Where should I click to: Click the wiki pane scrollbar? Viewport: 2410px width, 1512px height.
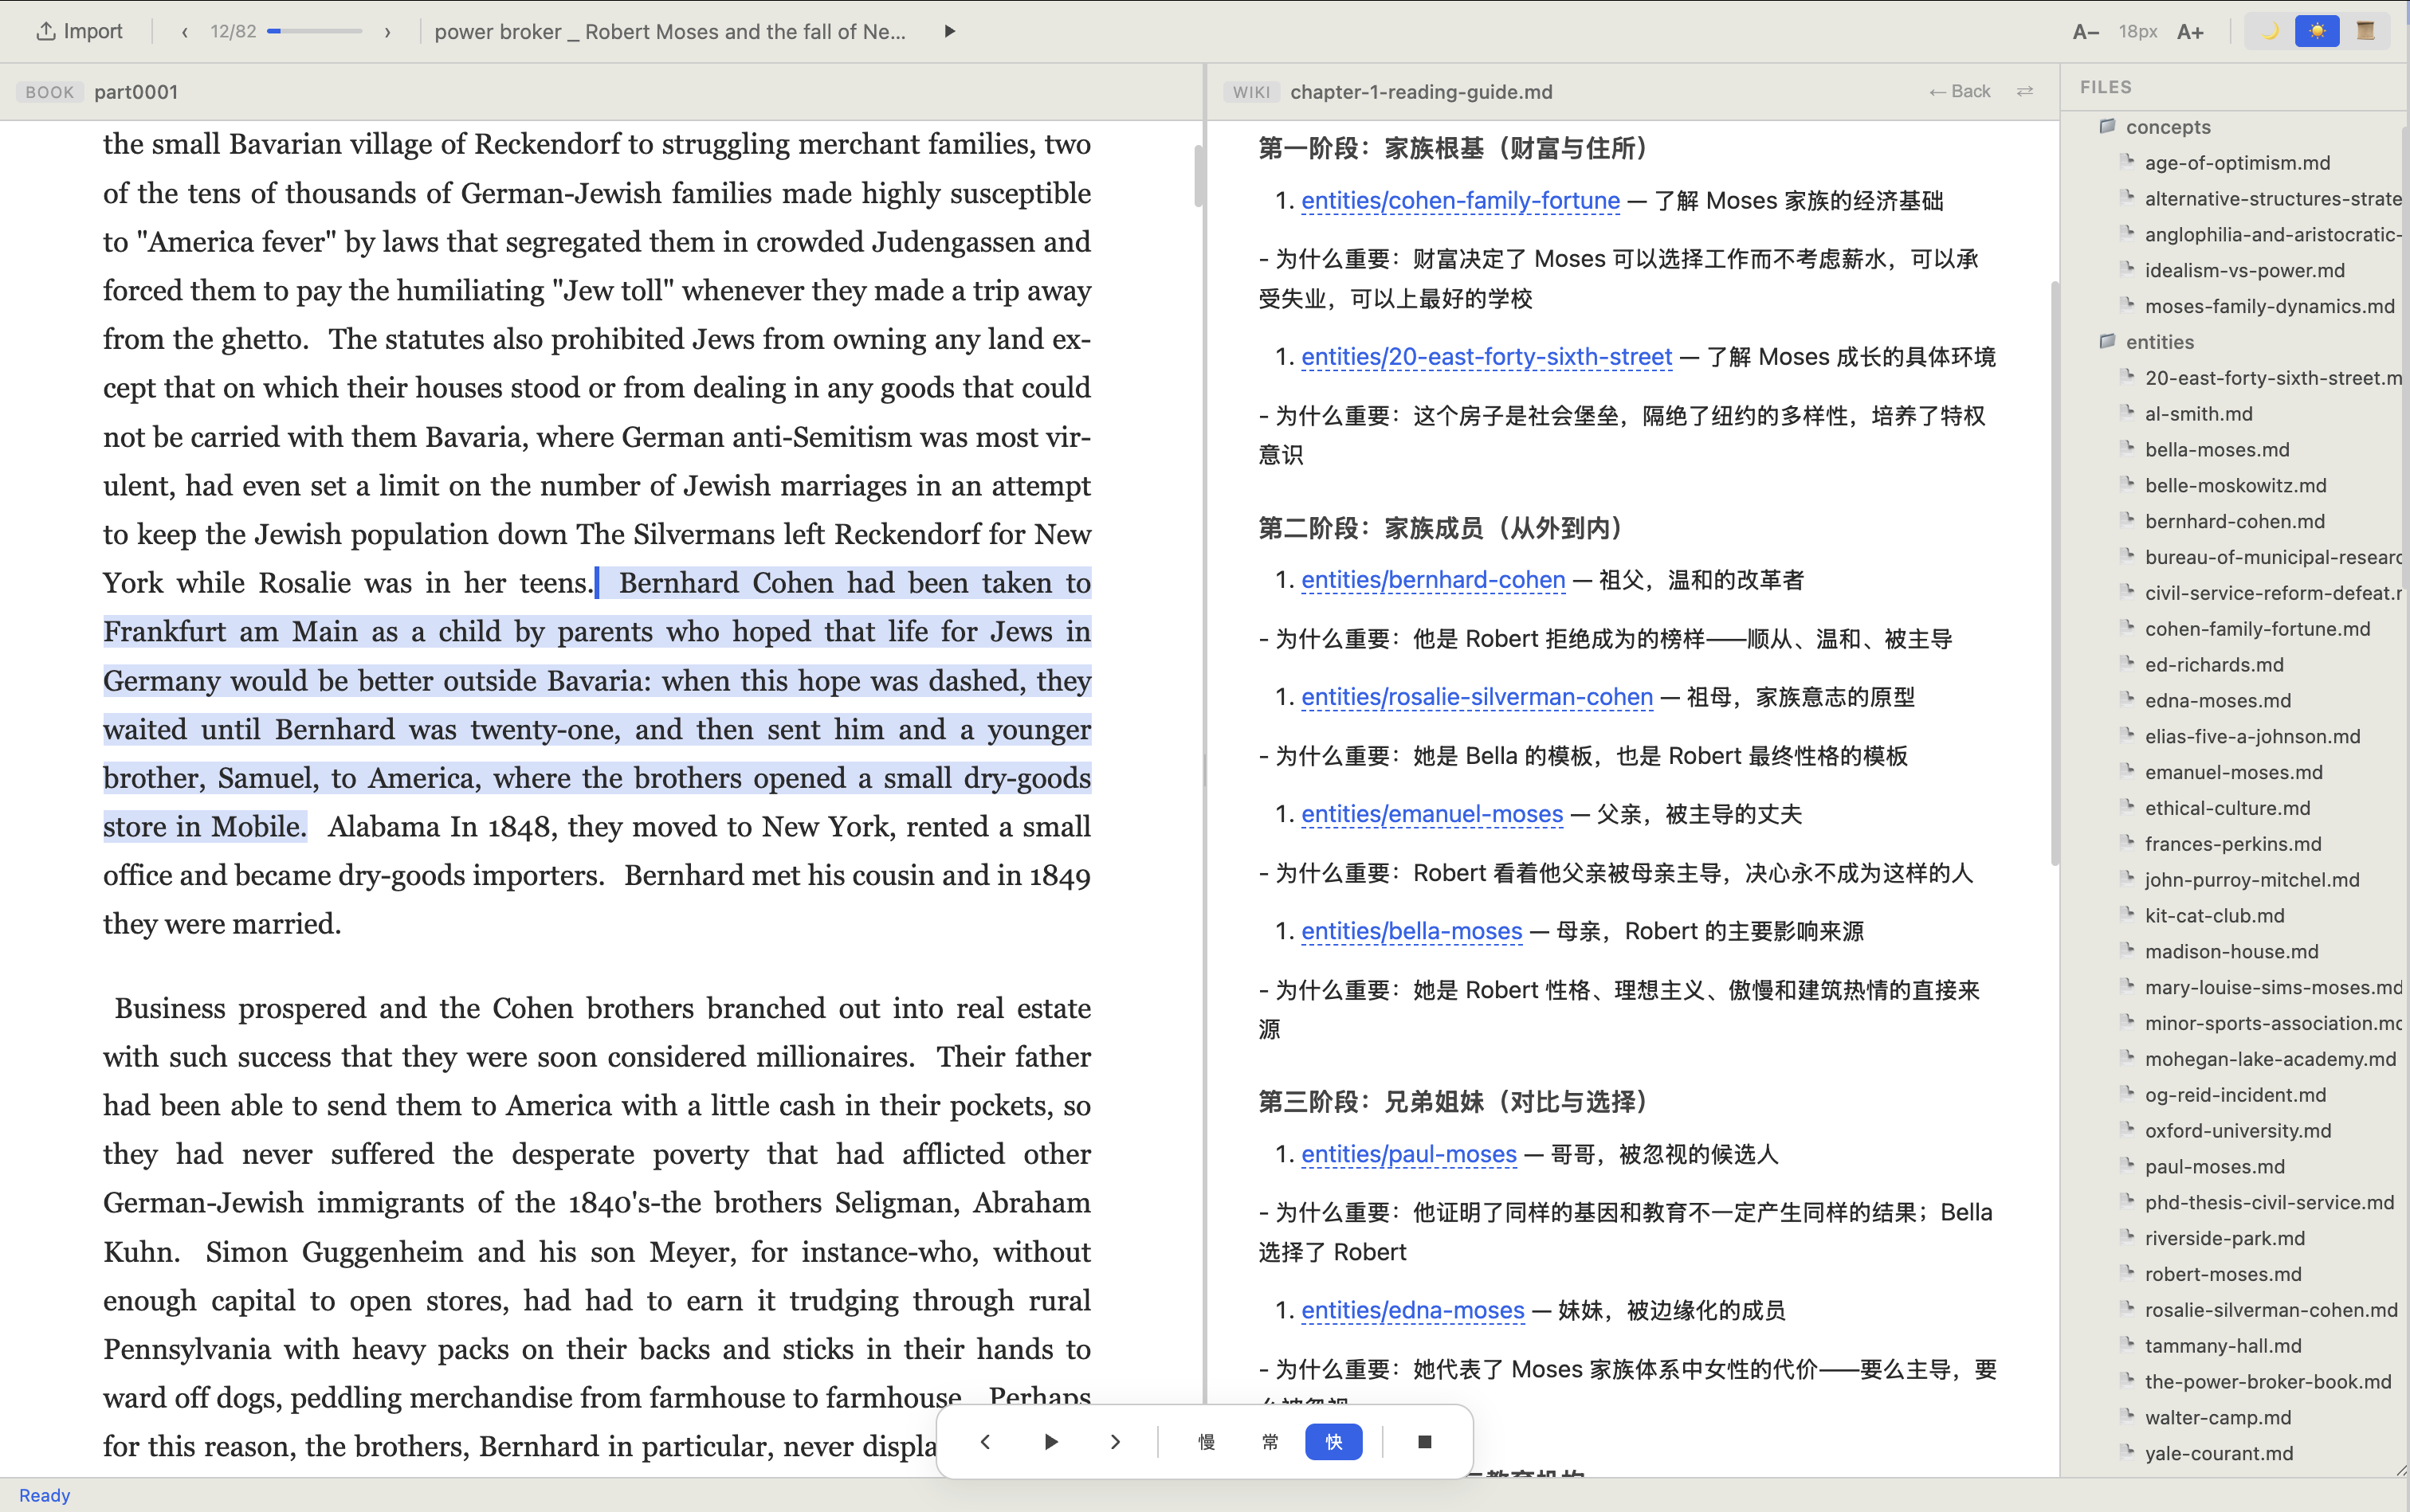(x=2055, y=573)
